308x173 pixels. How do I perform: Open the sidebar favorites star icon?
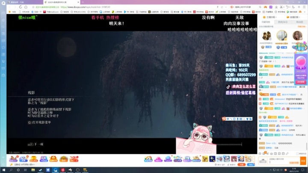[x=3, y=20]
